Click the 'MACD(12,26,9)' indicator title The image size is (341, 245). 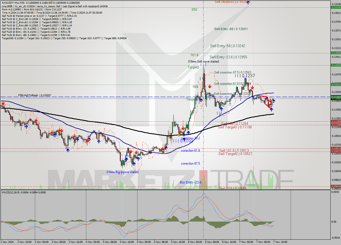(x=11, y=192)
